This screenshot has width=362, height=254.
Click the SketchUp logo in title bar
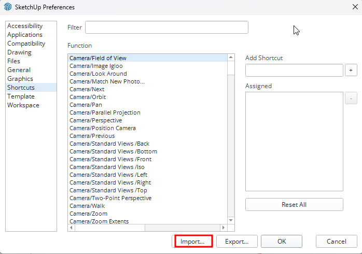(x=8, y=7)
